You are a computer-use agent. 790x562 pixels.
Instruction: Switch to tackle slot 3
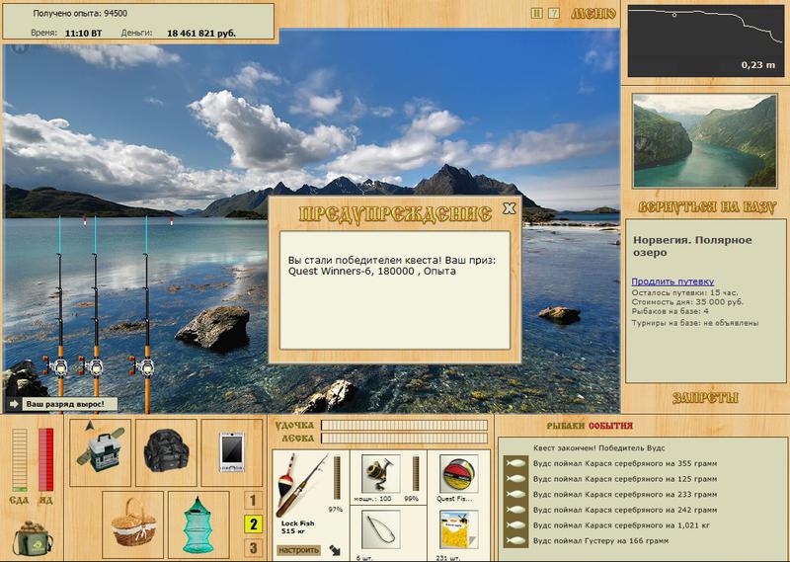253,547
